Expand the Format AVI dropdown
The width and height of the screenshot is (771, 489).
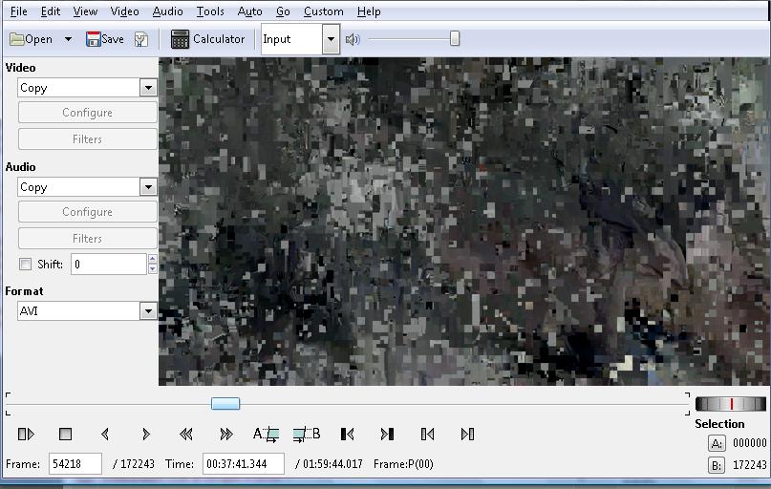click(x=148, y=311)
